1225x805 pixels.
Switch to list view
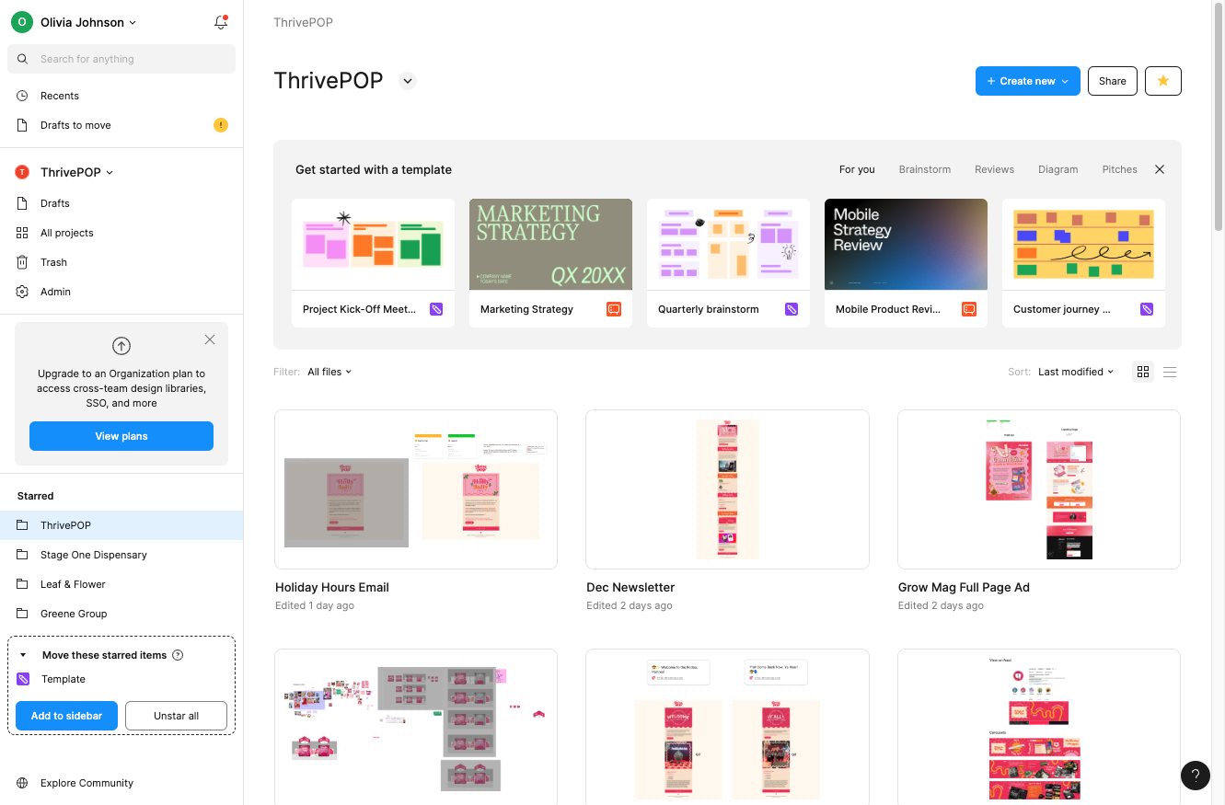(1170, 372)
